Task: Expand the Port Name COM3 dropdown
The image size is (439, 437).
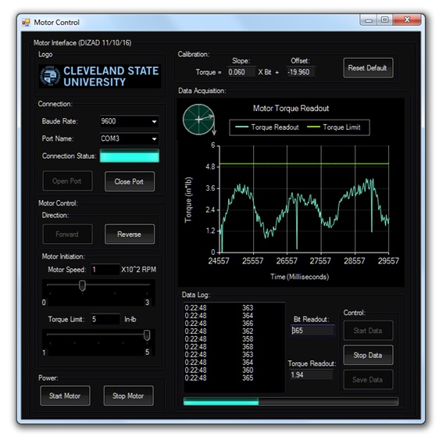Action: point(154,139)
